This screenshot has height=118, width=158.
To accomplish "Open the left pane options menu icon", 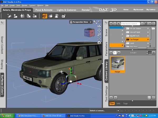I will [2, 23].
